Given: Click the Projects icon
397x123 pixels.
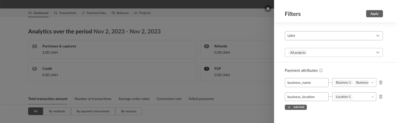Looking at the screenshot, I should tap(136, 13).
